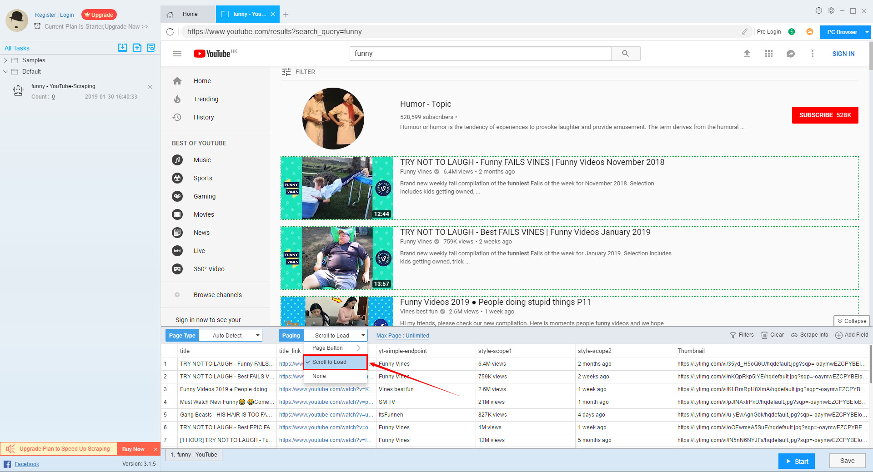873x472 pixels.
Task: Select the Scroll to Load option
Action: (335, 362)
